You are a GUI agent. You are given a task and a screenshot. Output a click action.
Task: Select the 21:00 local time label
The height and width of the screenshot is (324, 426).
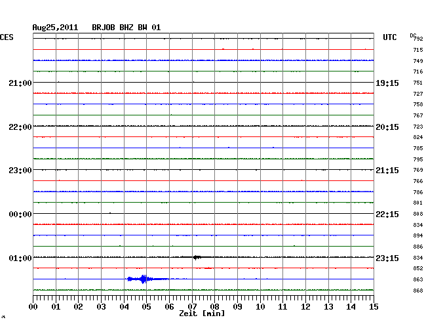[x=20, y=83]
